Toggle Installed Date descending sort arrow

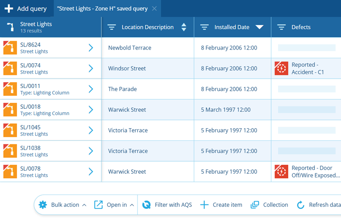pos(259,27)
